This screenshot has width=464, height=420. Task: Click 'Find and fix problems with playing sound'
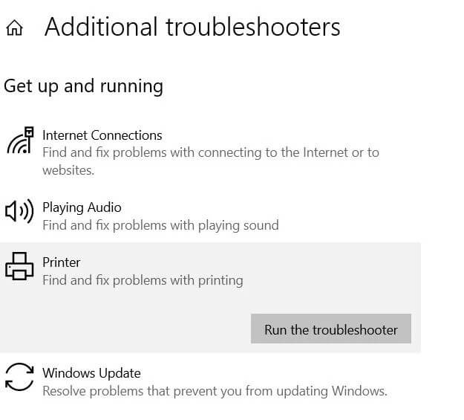tap(160, 225)
